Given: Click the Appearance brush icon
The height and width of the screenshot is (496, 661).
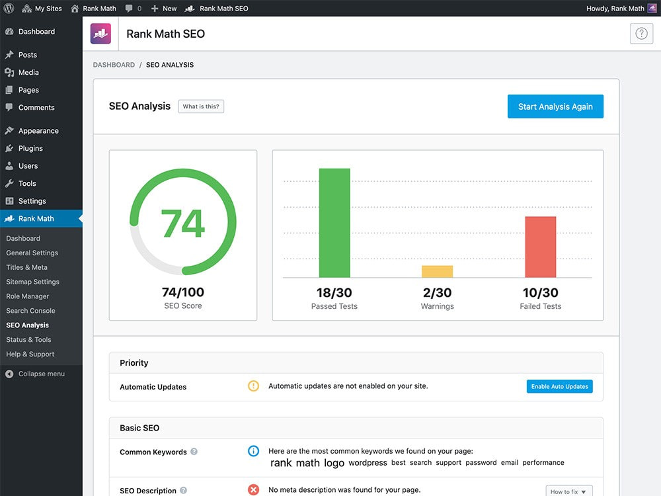Looking at the screenshot, I should (9, 131).
